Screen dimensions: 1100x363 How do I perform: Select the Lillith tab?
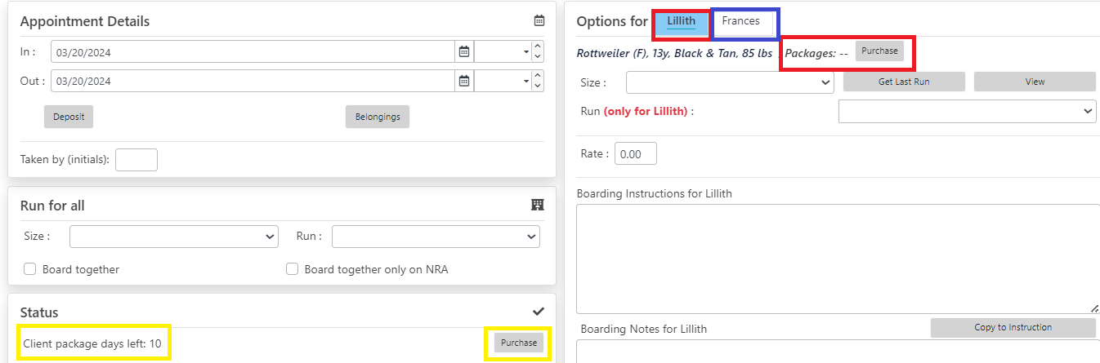point(682,21)
